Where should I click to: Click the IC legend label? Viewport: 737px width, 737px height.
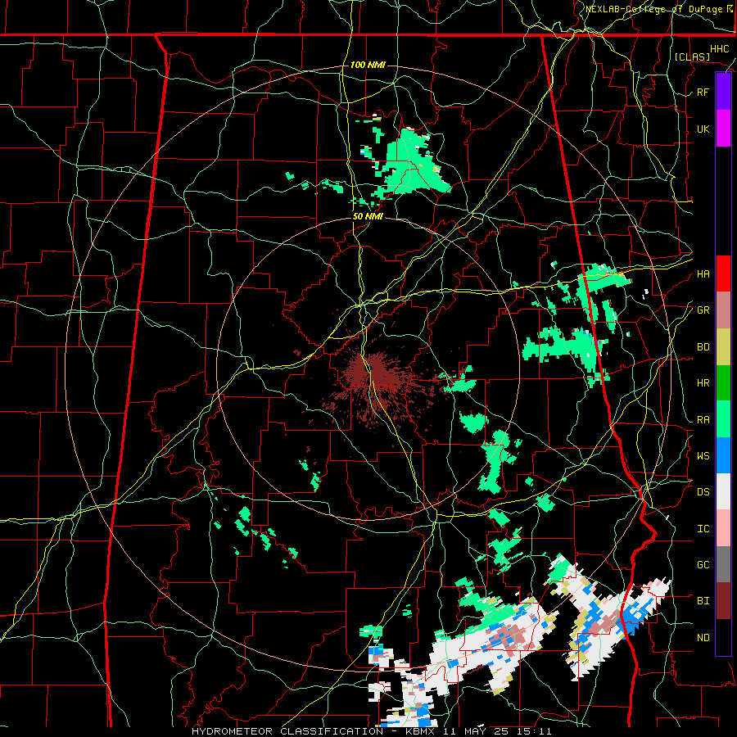(x=703, y=529)
